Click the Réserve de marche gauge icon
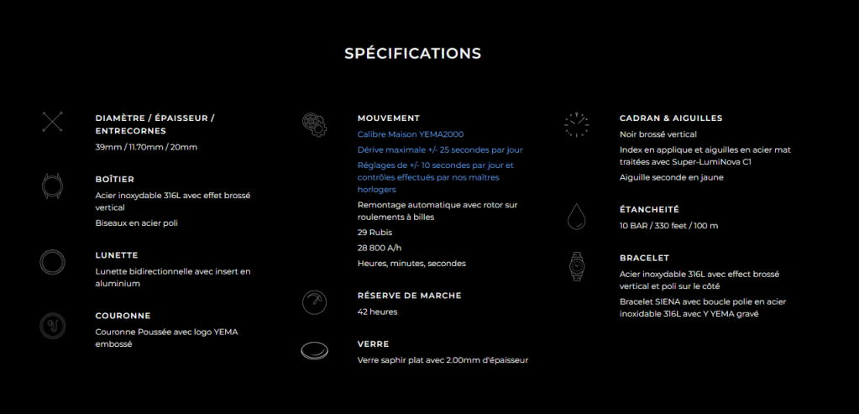Image resolution: width=859 pixels, height=414 pixels. 314,301
